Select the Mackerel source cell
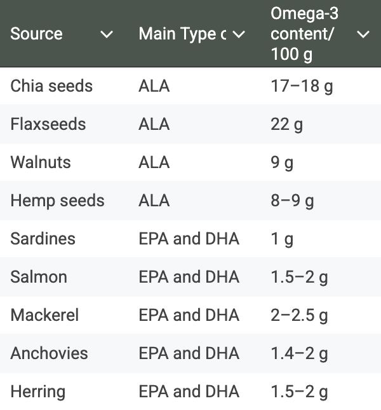Screen dimensions: 381x410 coord(44,315)
